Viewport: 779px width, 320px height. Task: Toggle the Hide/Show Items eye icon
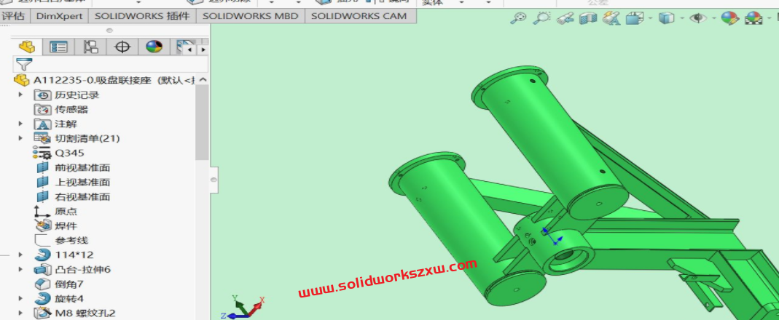tap(699, 19)
